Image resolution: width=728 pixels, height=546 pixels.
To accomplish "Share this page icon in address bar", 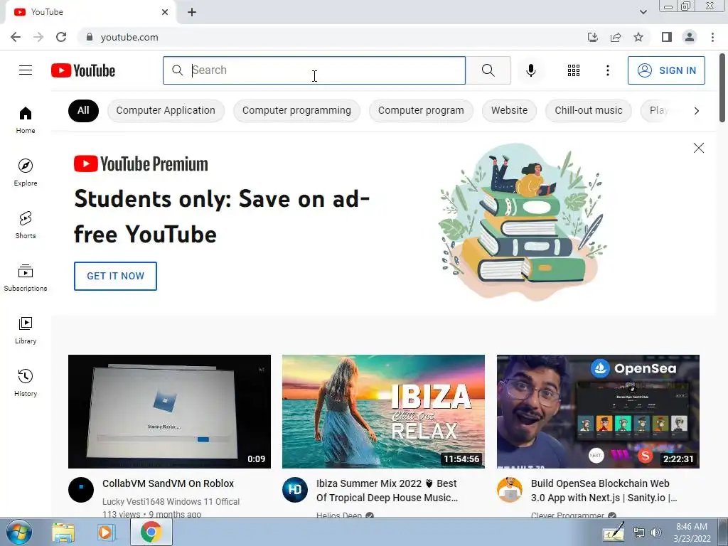I will point(616,37).
